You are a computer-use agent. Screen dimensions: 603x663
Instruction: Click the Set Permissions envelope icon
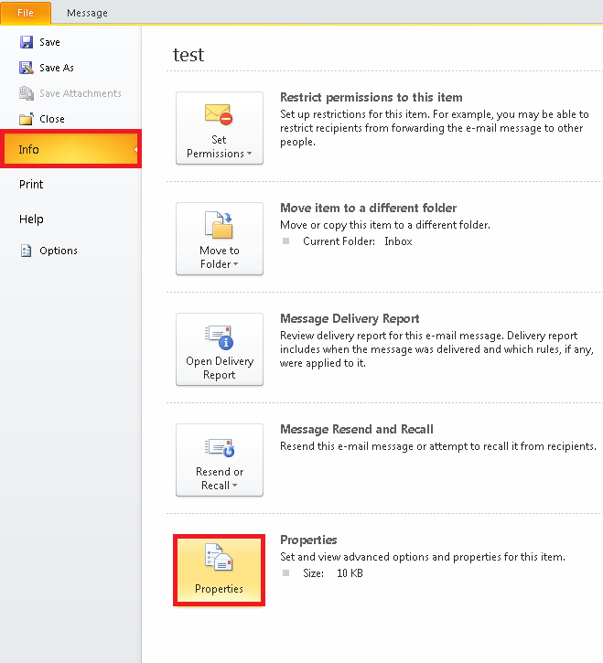(x=219, y=114)
